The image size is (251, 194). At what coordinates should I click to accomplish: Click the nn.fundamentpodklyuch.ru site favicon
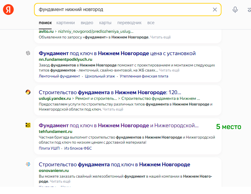(x=28, y=53)
